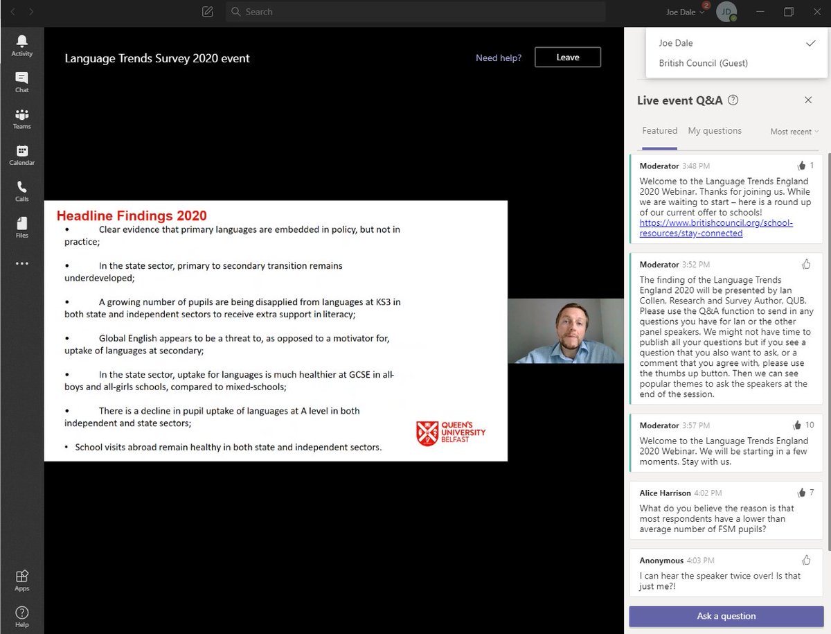Click the JD profile avatar
Image resolution: width=831 pixels, height=634 pixels.
click(x=726, y=12)
